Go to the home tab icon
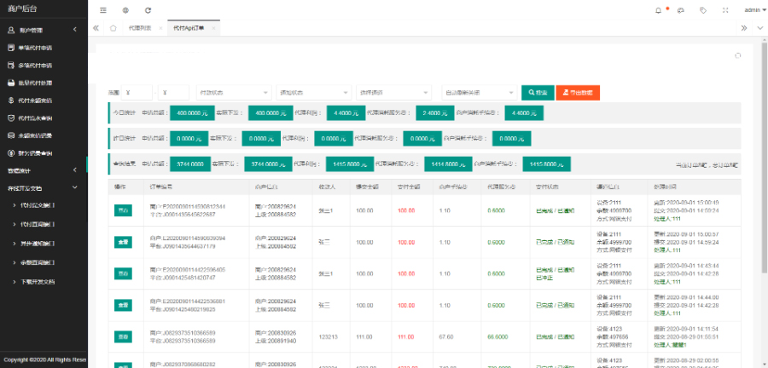768x368 pixels. [113, 28]
